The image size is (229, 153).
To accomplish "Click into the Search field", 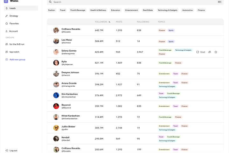I will [135, 2].
